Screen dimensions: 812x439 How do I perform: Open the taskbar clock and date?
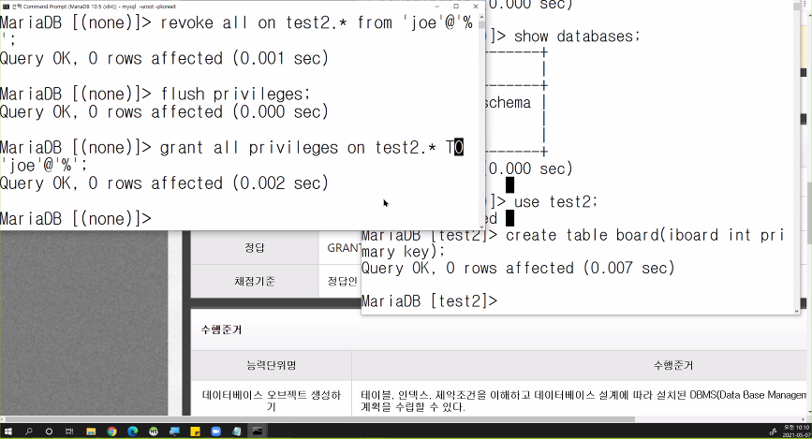point(796,432)
